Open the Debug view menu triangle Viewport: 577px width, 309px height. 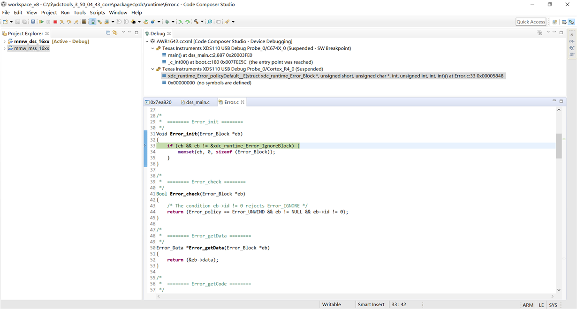[548, 32]
